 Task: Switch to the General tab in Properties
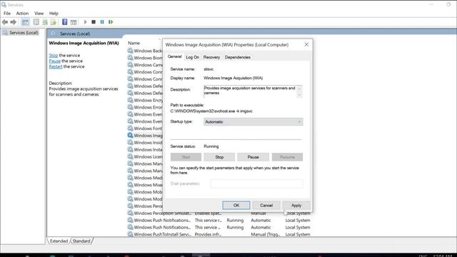pos(174,56)
